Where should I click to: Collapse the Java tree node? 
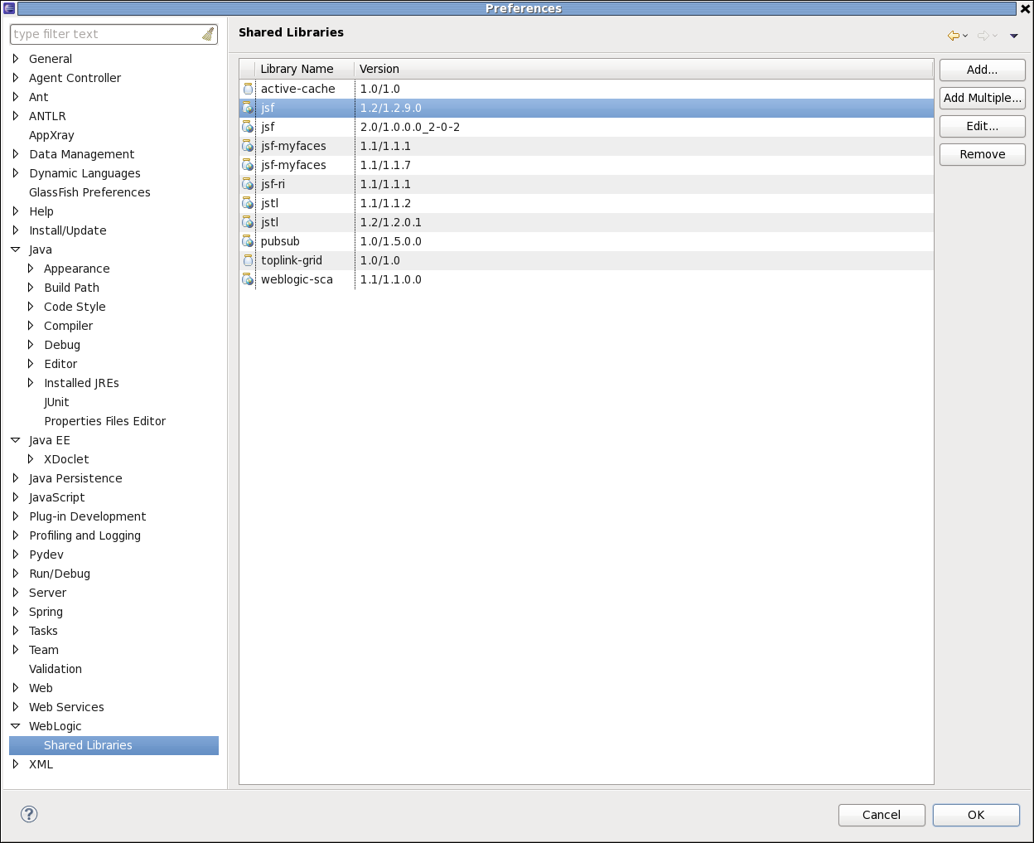point(16,250)
